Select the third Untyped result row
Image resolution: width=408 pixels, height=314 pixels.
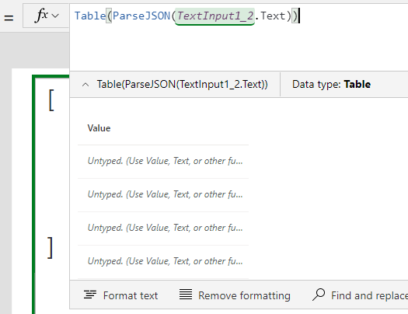tap(163, 228)
